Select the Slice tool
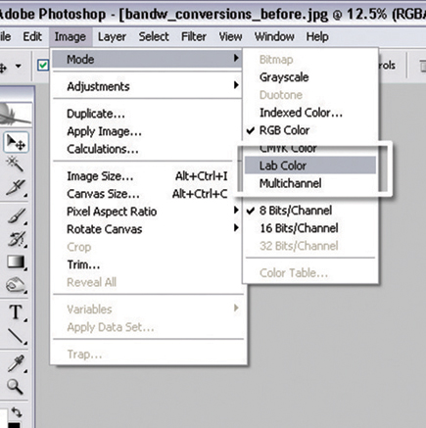This screenshot has width=426, height=428. [16, 188]
